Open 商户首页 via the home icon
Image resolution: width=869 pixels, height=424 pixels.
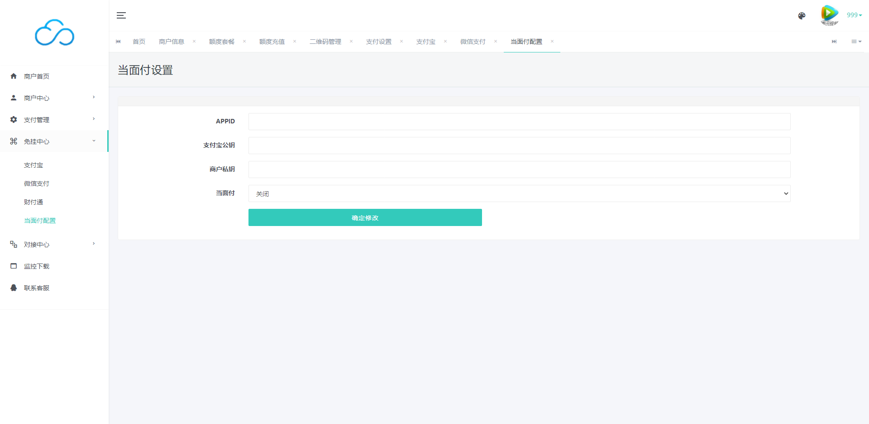pyautogui.click(x=14, y=76)
